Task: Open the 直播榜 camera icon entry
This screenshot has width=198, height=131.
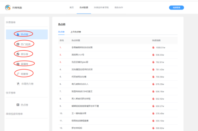Action: click(18, 64)
